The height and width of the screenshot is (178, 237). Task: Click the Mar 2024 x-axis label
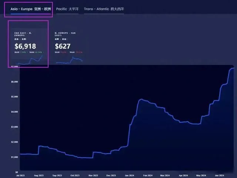[x=165, y=175]
